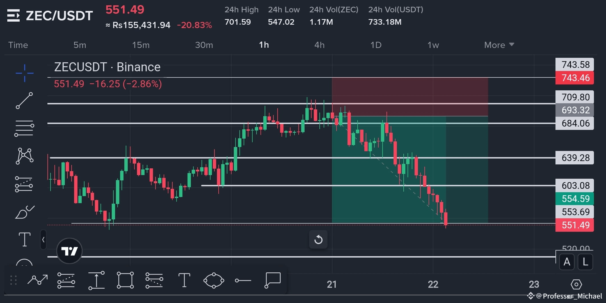Viewport: 606px width, 303px height.
Task: Click the 24h Vol(ZEC) value 1.17M
Action: 321,22
